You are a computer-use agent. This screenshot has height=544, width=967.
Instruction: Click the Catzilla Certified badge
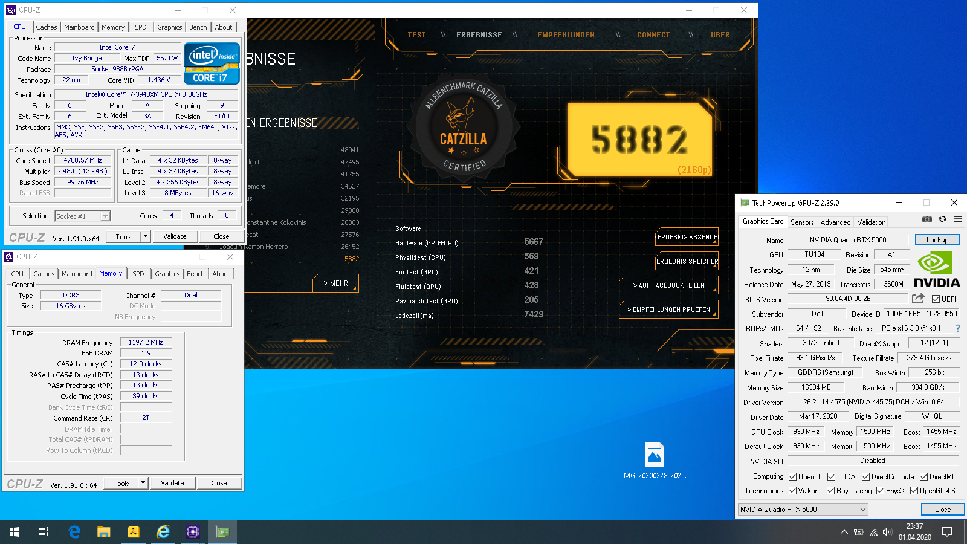(464, 128)
